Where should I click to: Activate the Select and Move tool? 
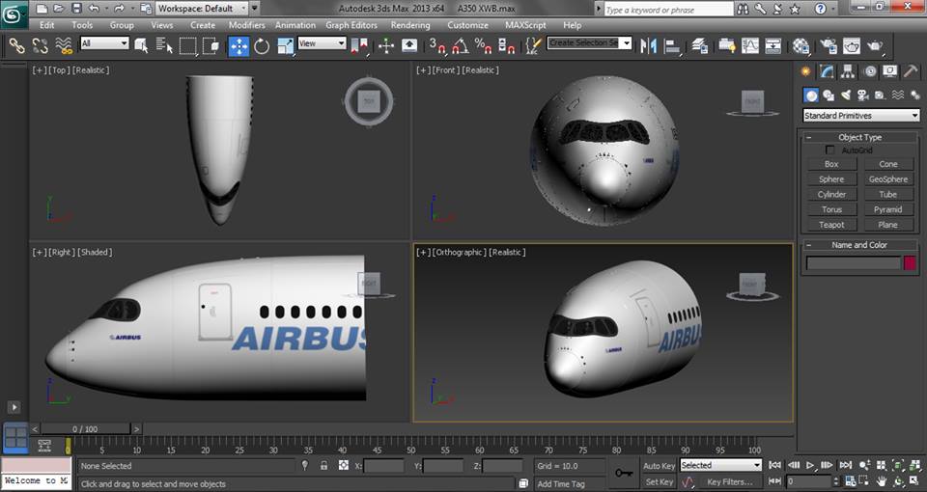pyautogui.click(x=238, y=45)
